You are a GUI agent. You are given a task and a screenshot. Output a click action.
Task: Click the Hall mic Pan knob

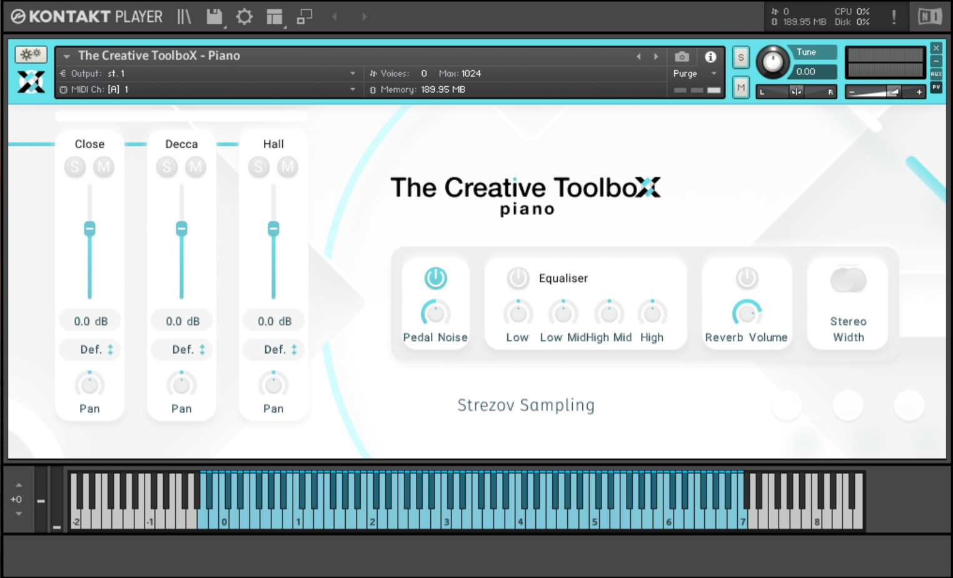click(x=273, y=385)
